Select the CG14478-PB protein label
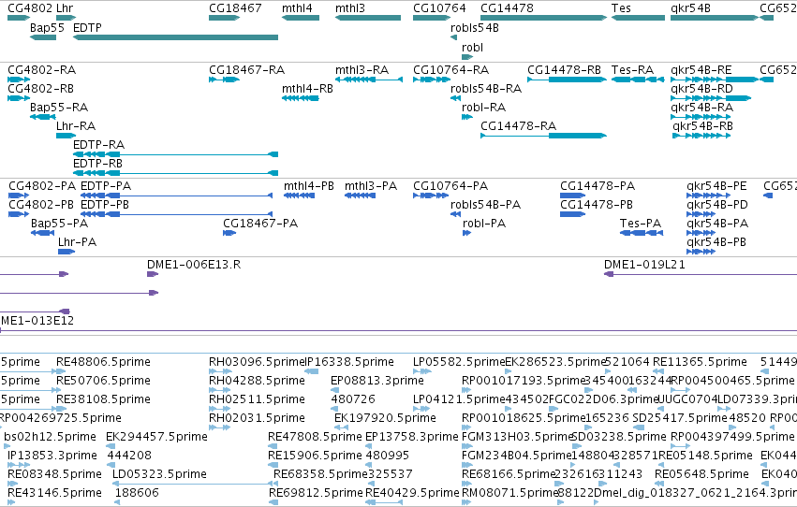This screenshot has width=797, height=507. pyautogui.click(x=597, y=205)
